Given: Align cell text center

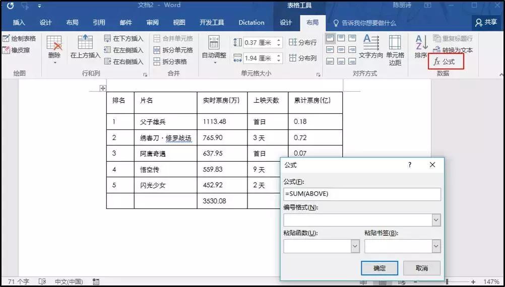Looking at the screenshot, I should coord(341,49).
